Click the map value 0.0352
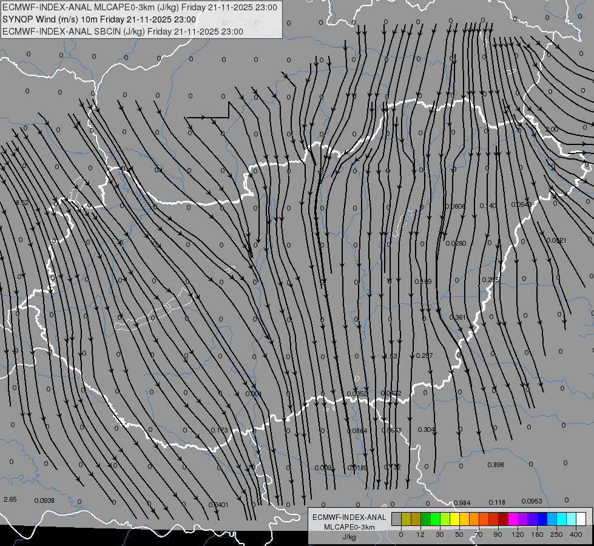 [357, 394]
